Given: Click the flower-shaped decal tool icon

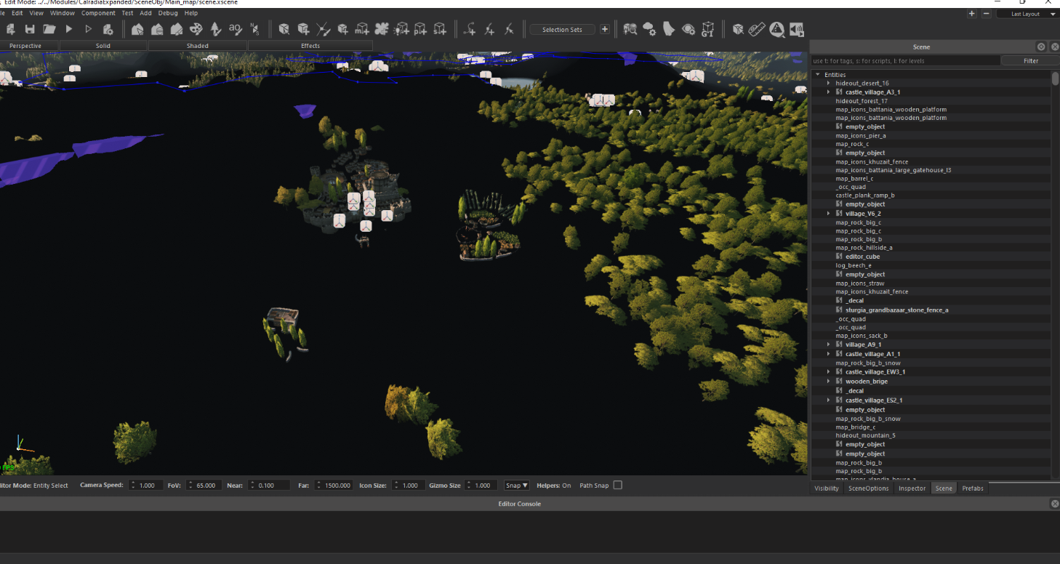Looking at the screenshot, I should [x=381, y=29].
